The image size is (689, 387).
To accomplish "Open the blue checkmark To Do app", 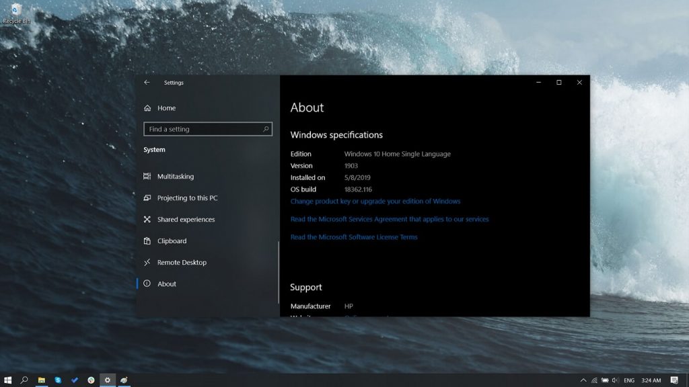I will [74, 380].
